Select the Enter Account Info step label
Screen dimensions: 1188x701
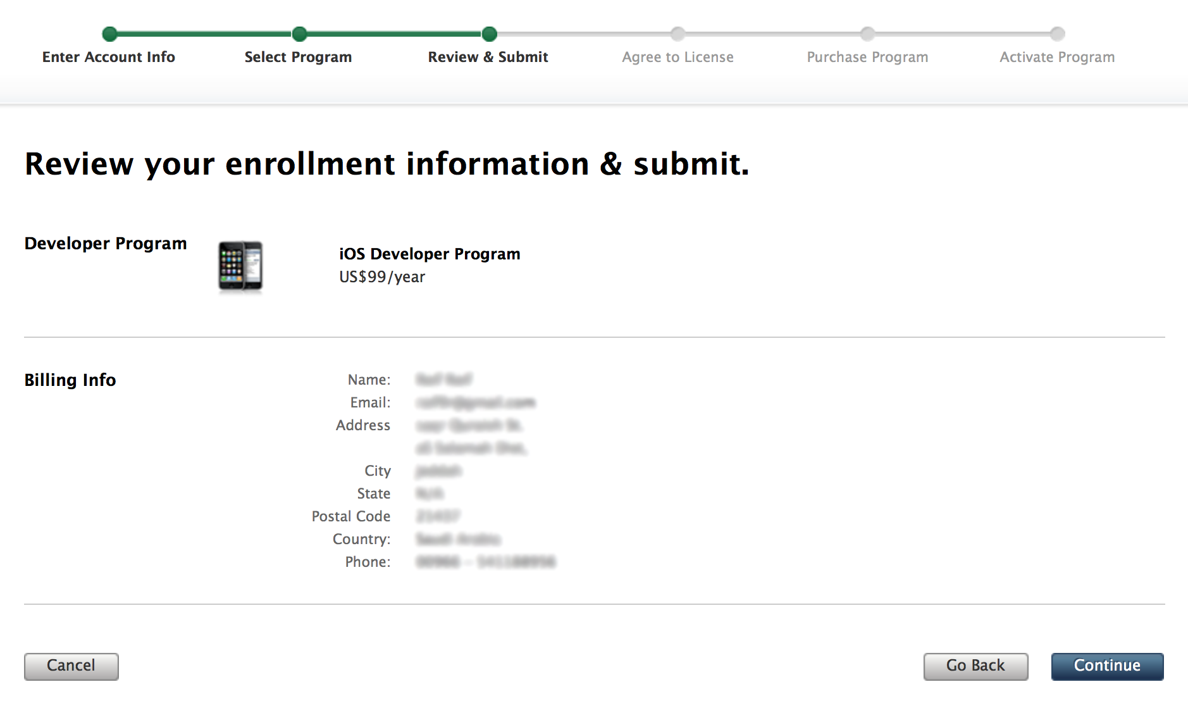pyautogui.click(x=109, y=57)
